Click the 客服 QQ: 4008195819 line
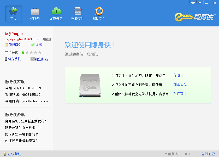Viewport: 219px width, 157px height. point(23,88)
